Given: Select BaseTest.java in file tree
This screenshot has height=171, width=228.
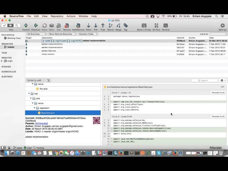Looking at the screenshot, I should pyautogui.click(x=63, y=113).
